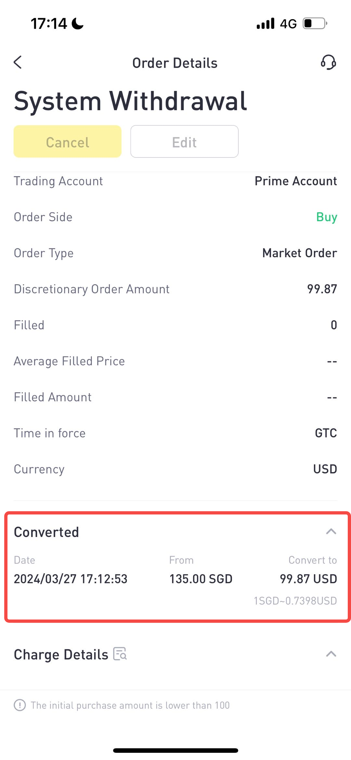Image resolution: width=351 pixels, height=760 pixels.
Task: Tap the Buy order side value
Action: click(327, 217)
